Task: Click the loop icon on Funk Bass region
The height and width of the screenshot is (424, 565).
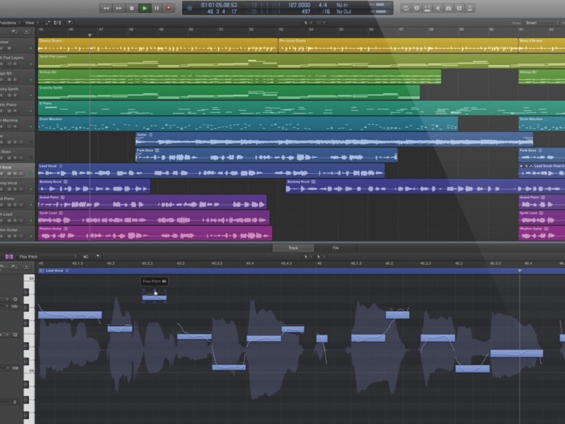Action: pos(157,150)
